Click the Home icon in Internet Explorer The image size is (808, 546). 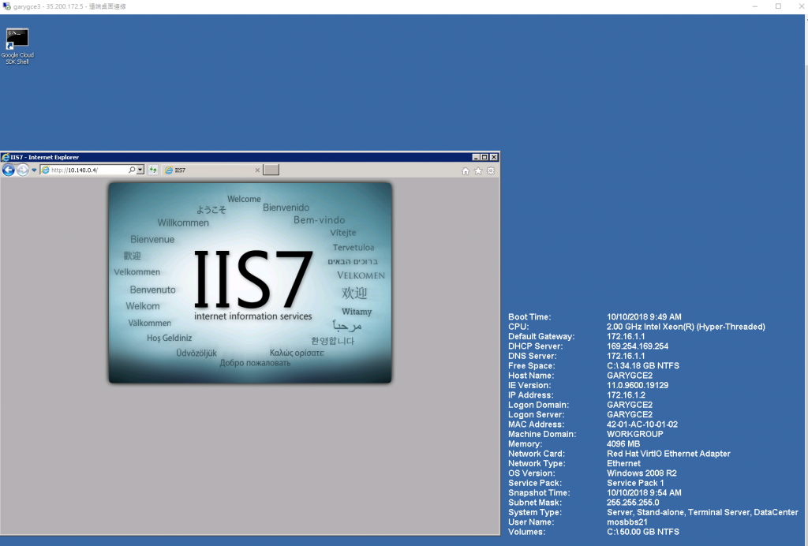point(466,171)
